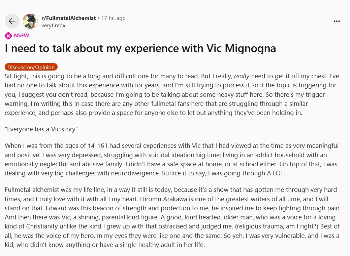Click the r/FullmetalAlchemist community avatar
Image resolution: width=350 pixels, height=256 pixels.
click(30, 21)
